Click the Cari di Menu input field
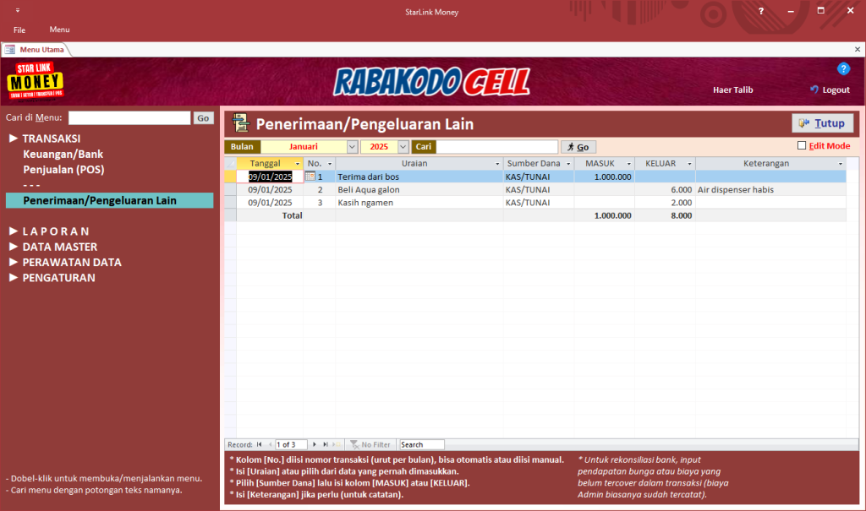The width and height of the screenshot is (866, 511). click(x=129, y=118)
